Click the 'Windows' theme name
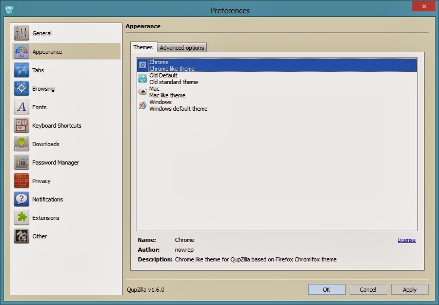This screenshot has width=439, height=305. [161, 102]
